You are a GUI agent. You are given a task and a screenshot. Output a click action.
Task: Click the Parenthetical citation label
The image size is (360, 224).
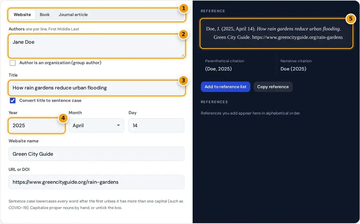(225, 61)
